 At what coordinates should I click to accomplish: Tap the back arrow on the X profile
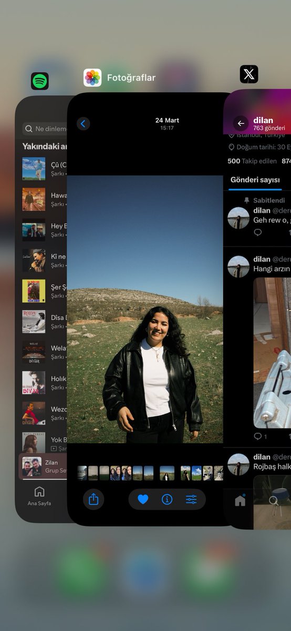coord(241,124)
